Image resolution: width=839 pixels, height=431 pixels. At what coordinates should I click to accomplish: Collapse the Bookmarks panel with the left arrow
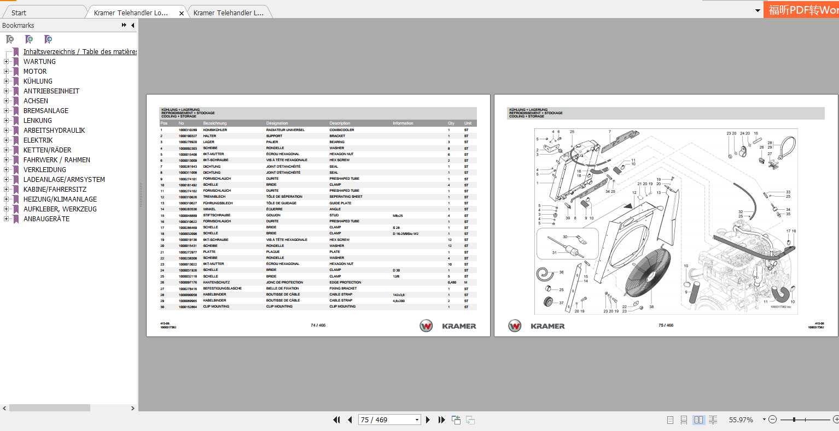coord(132,25)
